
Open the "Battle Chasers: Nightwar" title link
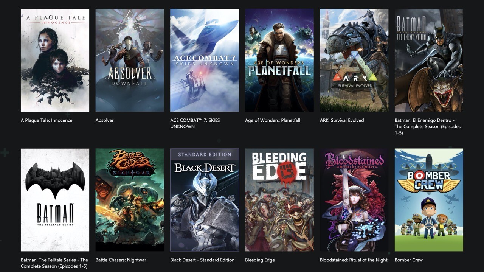[x=121, y=260]
